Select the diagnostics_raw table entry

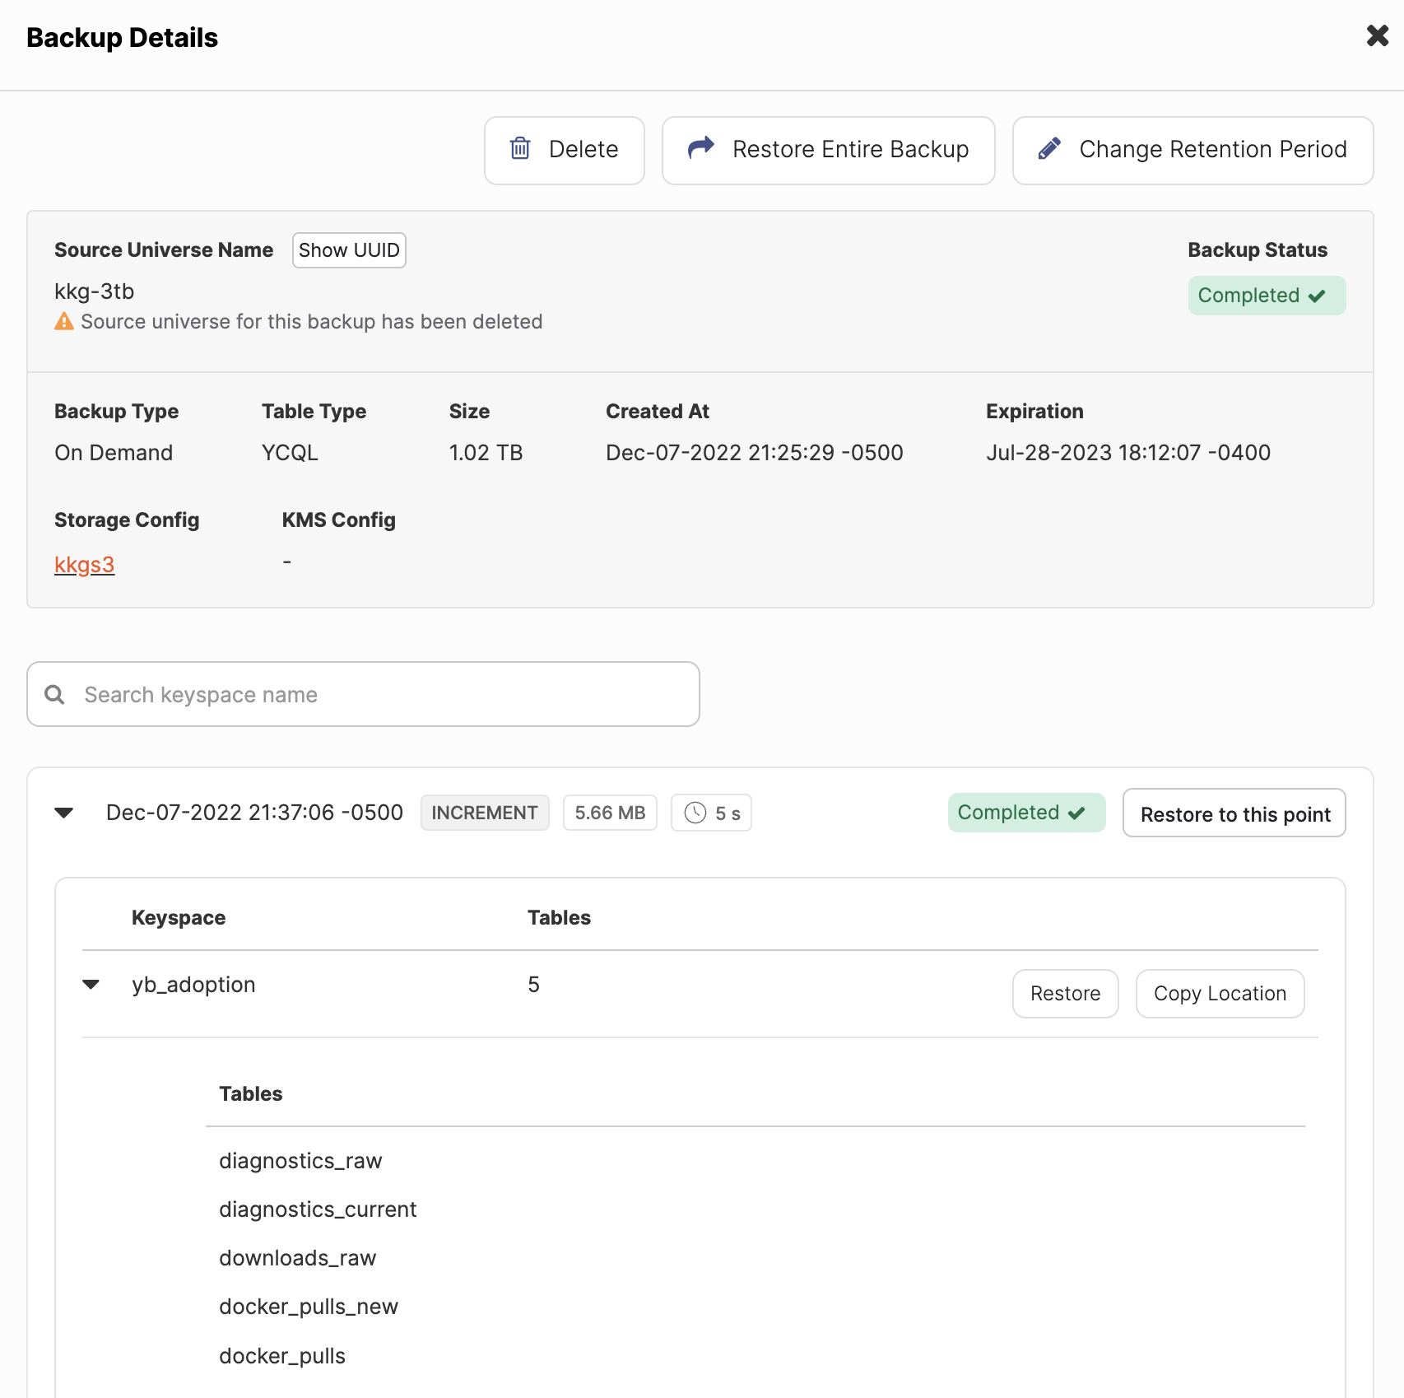[300, 1161]
